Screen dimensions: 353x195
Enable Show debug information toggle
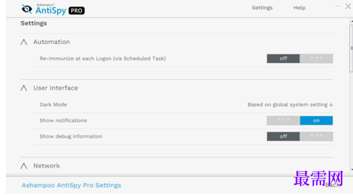(x=300, y=137)
